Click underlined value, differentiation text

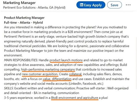[57, 79]
